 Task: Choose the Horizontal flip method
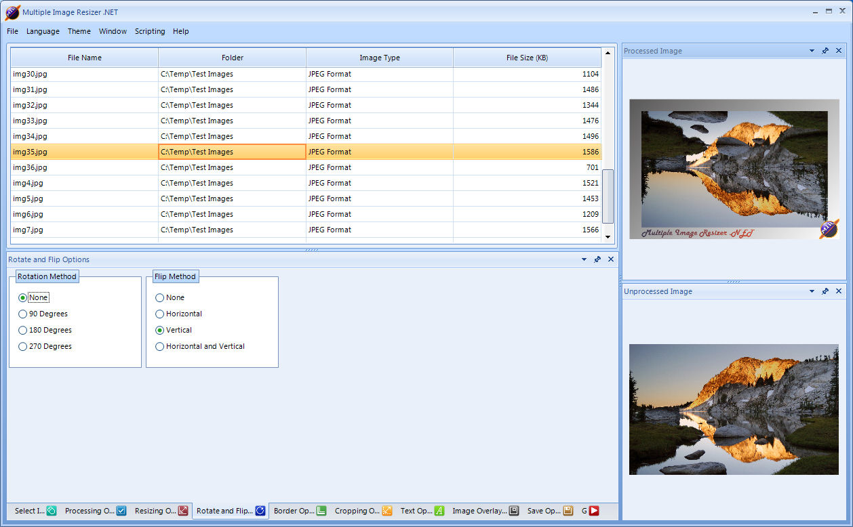click(160, 314)
